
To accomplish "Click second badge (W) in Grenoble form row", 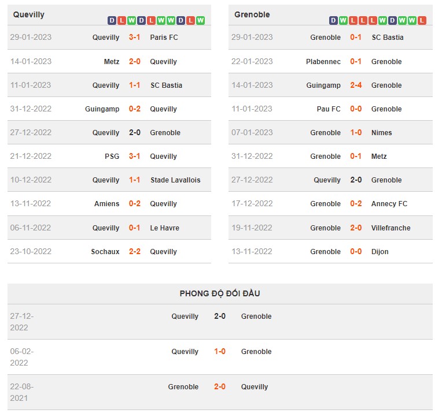I will [343, 20].
